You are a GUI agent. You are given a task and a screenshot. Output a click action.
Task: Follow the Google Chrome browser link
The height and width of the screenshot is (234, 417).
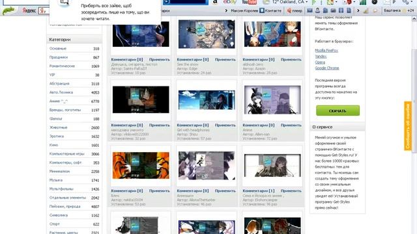327,68
